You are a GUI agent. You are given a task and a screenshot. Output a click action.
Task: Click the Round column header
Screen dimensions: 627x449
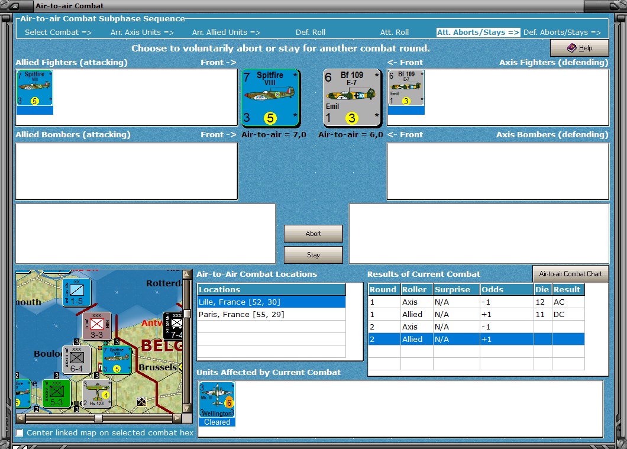(x=384, y=289)
